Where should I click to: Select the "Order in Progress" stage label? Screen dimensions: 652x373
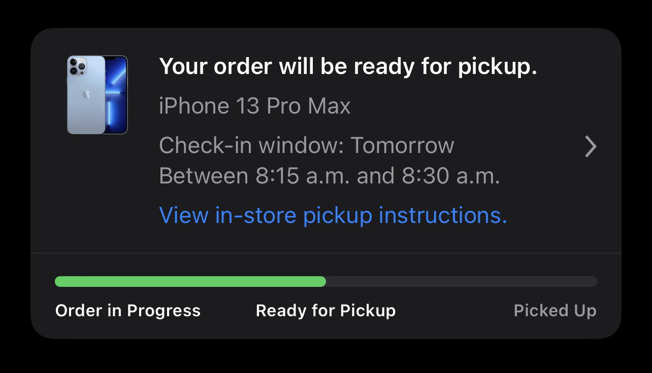pyautogui.click(x=128, y=311)
